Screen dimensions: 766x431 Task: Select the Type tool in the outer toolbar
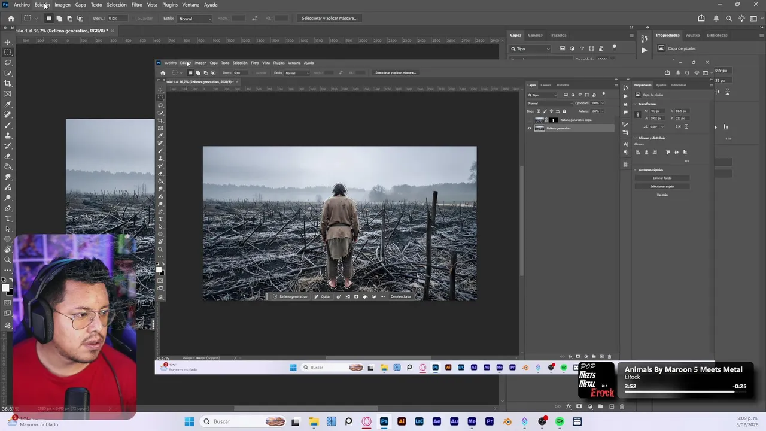pyautogui.click(x=8, y=218)
